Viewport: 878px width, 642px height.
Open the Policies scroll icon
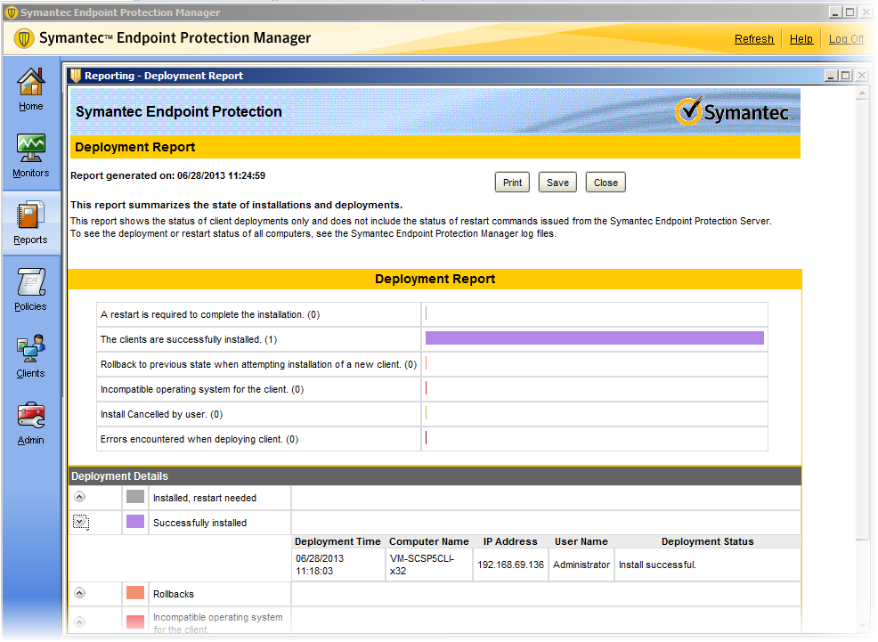31,282
